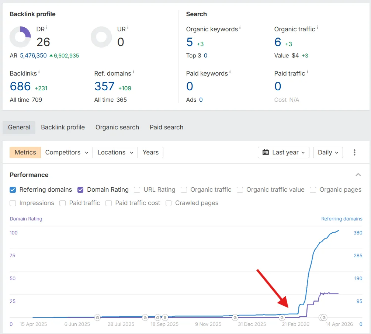Click the 'a' annotation marker on chart timeline
Image resolution: width=371 pixels, height=334 pixels.
(x=165, y=317)
